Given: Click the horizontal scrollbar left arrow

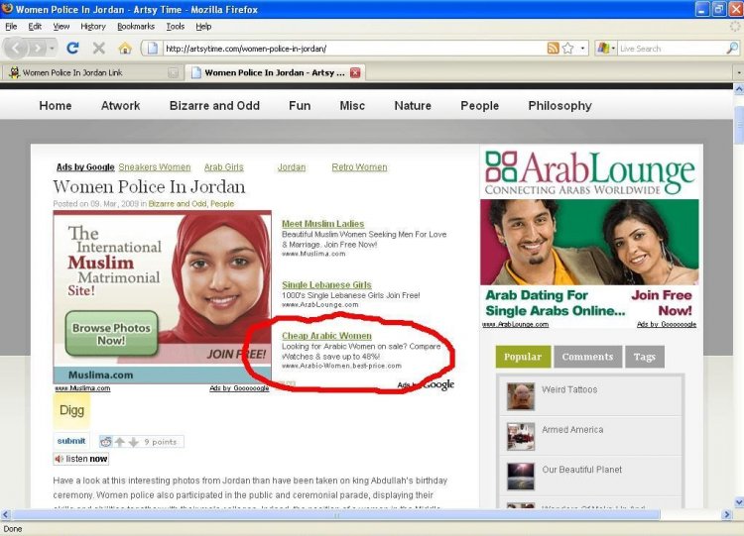Looking at the screenshot, I should [x=6, y=514].
